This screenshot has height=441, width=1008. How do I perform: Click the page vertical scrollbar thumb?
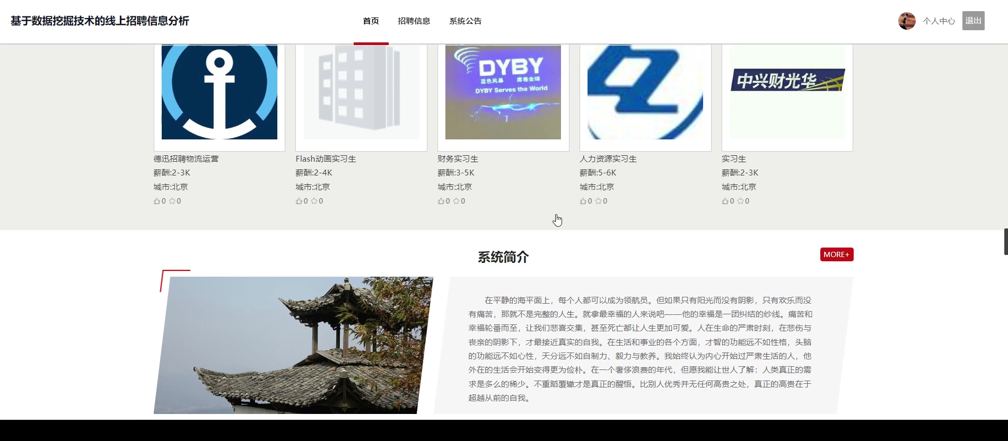coord(1006,242)
